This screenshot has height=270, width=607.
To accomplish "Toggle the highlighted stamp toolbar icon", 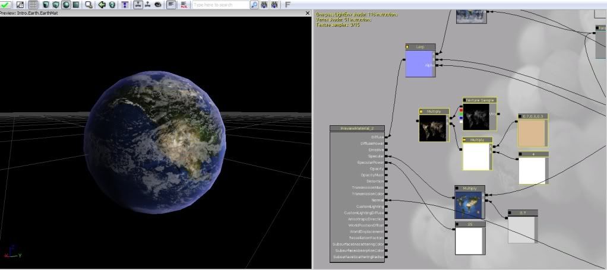I will coord(138,5).
